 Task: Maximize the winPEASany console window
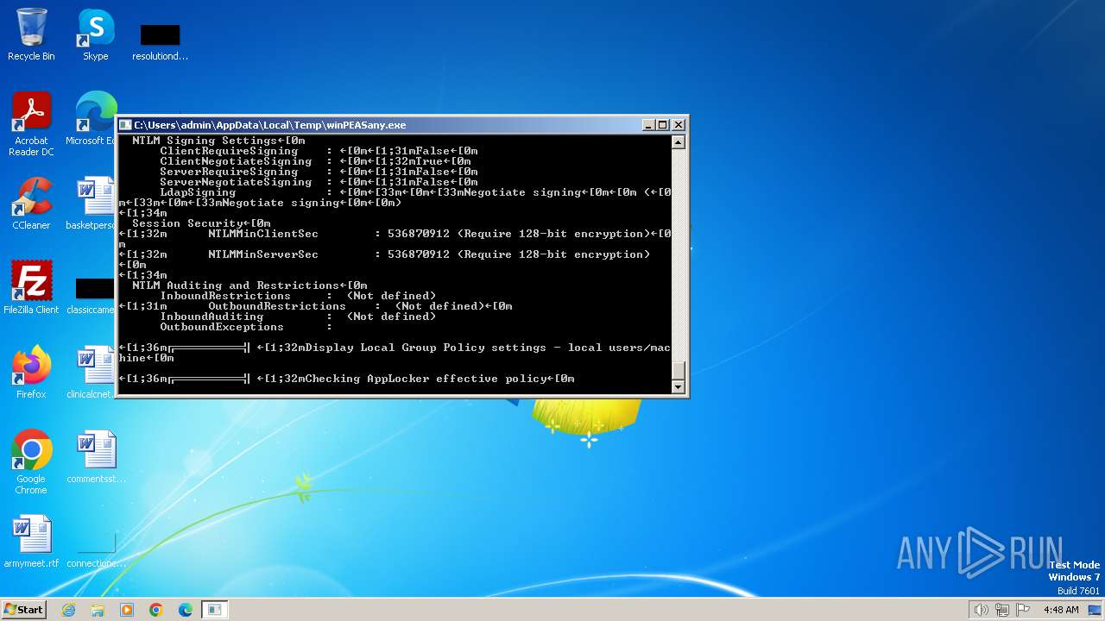[662, 125]
